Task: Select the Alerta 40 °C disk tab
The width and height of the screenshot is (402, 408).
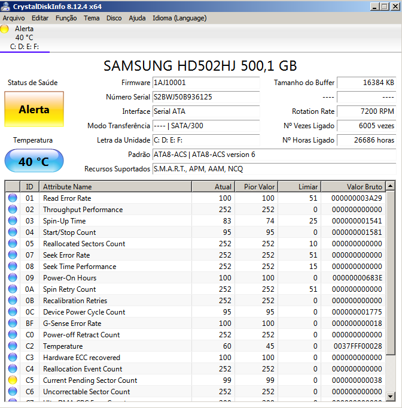Action: coord(25,38)
